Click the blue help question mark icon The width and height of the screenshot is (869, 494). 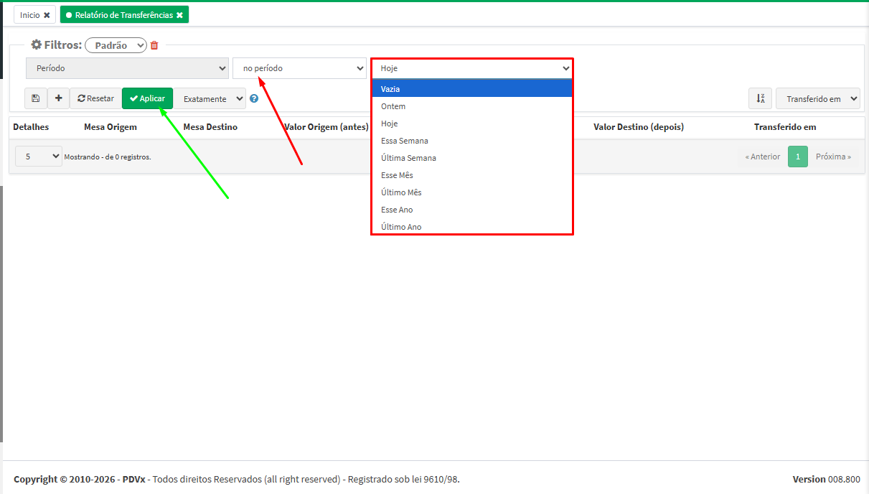tap(254, 98)
